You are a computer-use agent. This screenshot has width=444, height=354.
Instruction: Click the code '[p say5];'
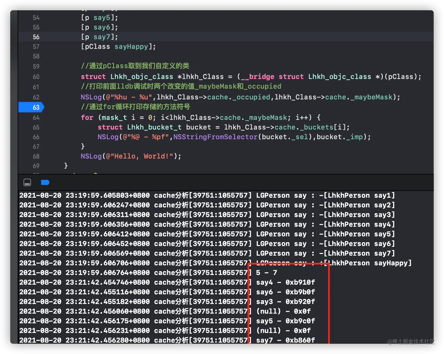pyautogui.click(x=100, y=18)
